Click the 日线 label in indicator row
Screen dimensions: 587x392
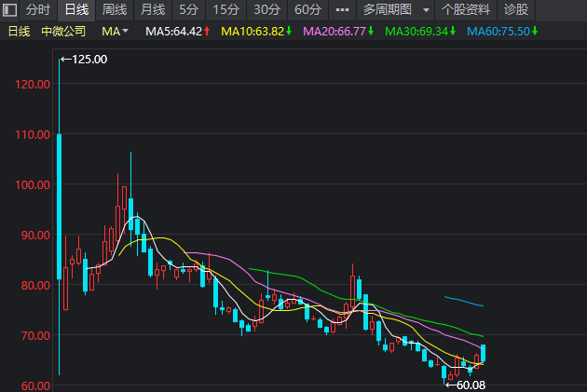[x=19, y=32]
